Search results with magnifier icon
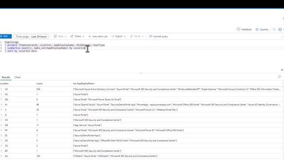Image resolution: width=284 pixels, height=160 pixels. [279, 77]
